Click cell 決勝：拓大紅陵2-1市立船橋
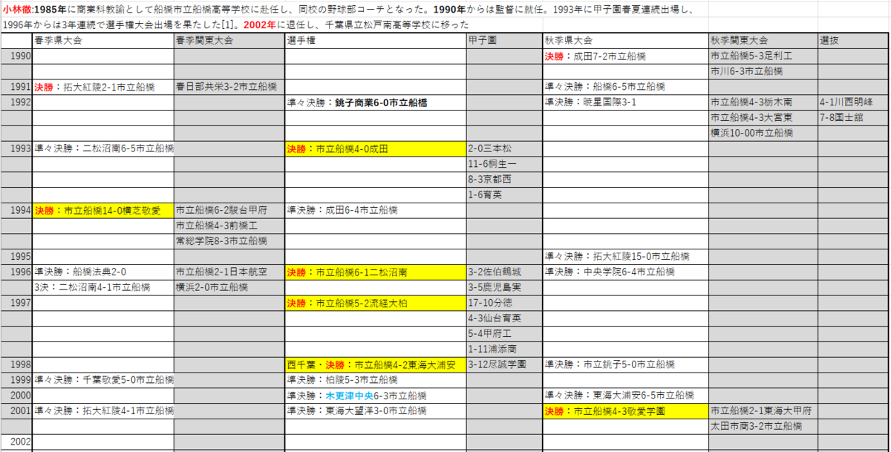Image resolution: width=891 pixels, height=452 pixels. click(x=103, y=88)
